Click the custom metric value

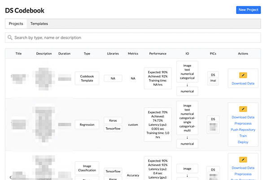point(133,124)
